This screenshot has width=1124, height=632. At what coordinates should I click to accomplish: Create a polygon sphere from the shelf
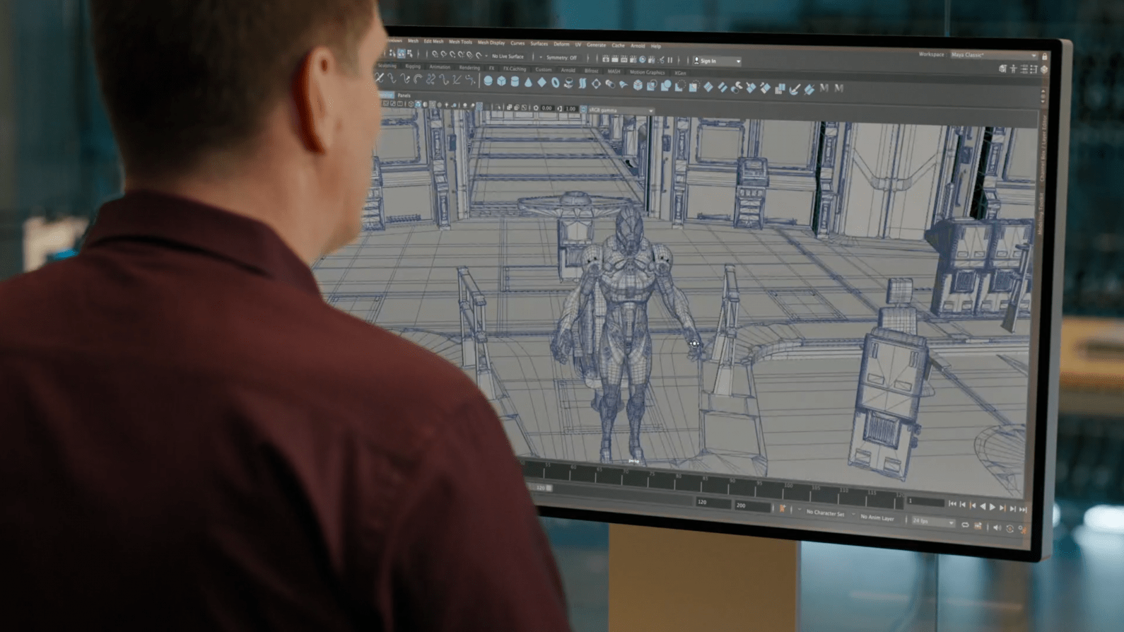tap(488, 81)
